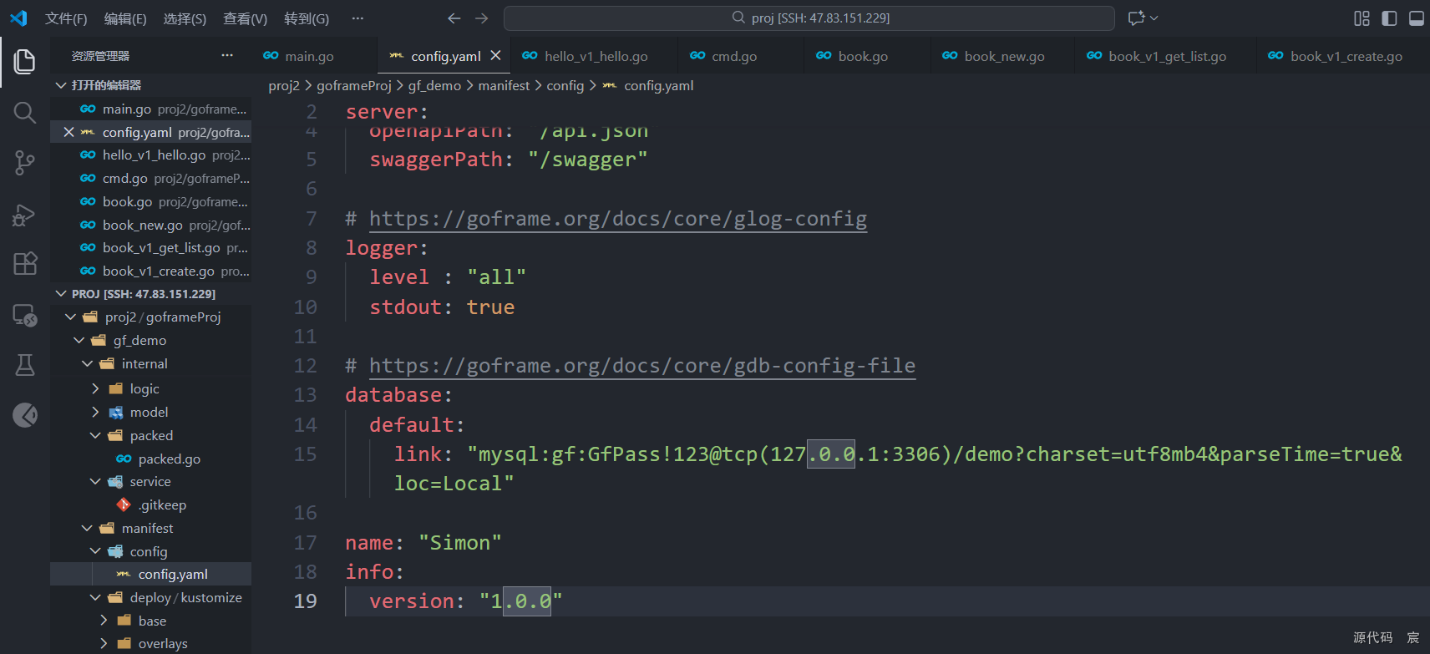Collapse the manifest folder

click(87, 529)
